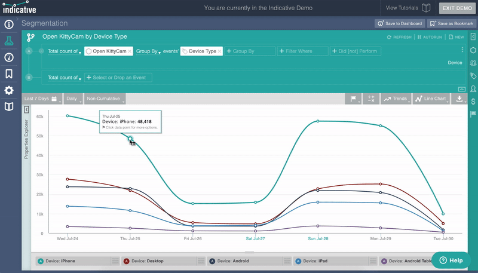Image resolution: width=478 pixels, height=273 pixels.
Task: Open the settings gear in left sidebar
Action: click(x=9, y=90)
